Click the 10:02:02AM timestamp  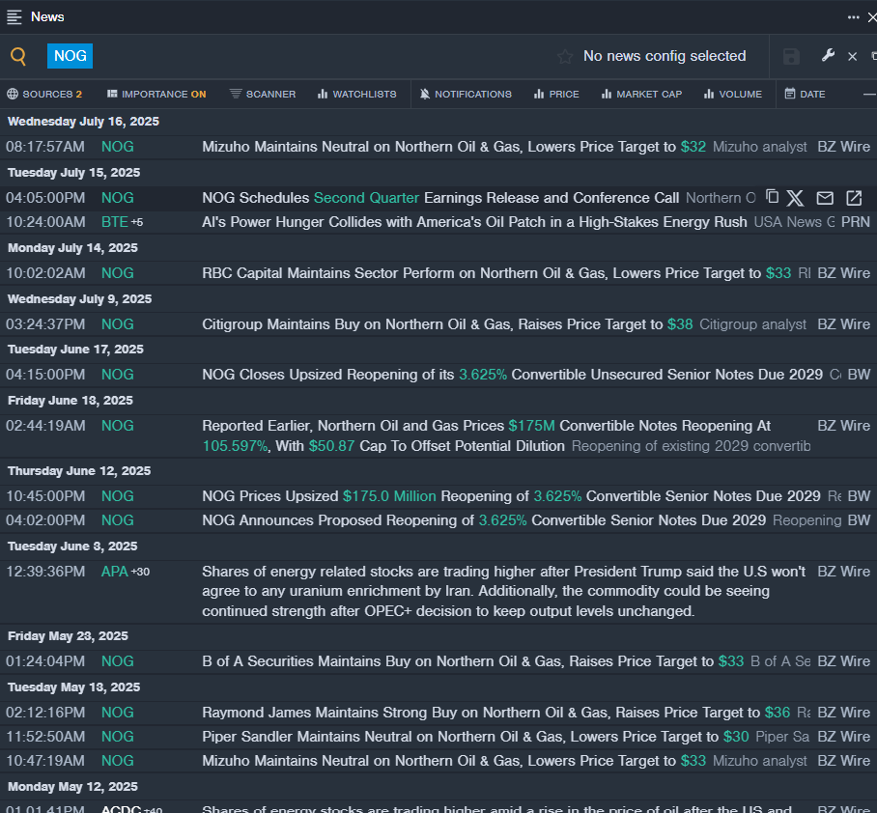click(45, 273)
